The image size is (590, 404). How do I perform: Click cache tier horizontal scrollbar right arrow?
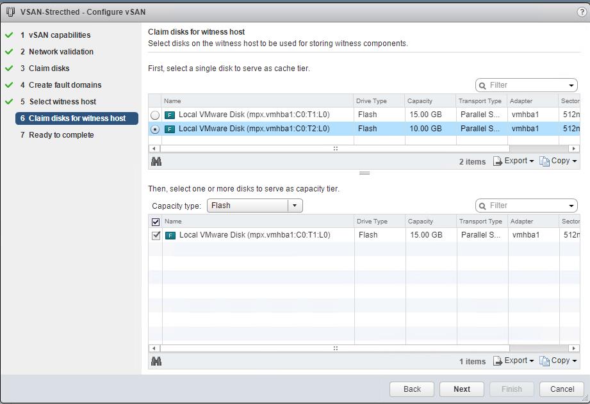click(x=573, y=149)
